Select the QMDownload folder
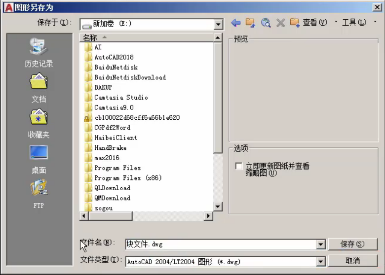The width and height of the screenshot is (385, 275). pos(108,198)
